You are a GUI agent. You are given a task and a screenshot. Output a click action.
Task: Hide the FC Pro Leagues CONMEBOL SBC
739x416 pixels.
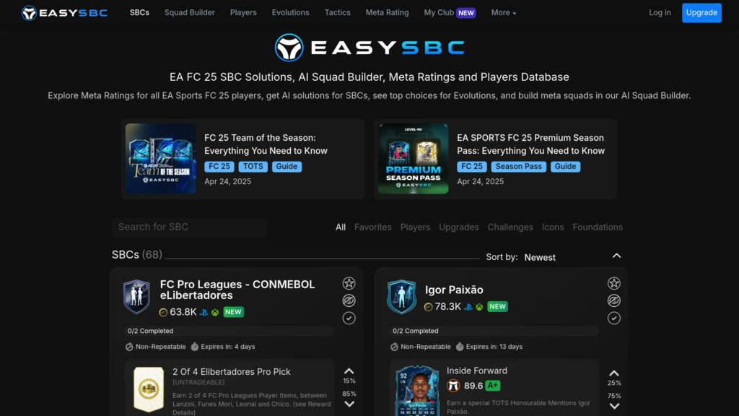point(349,300)
